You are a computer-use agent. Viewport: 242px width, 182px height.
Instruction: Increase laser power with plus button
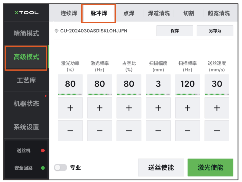[x=70, y=108]
